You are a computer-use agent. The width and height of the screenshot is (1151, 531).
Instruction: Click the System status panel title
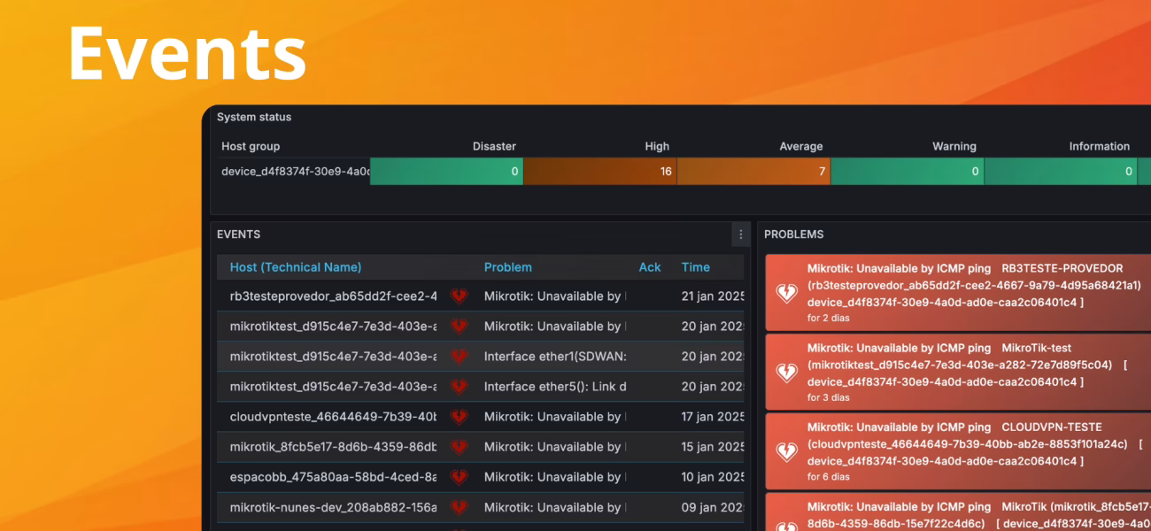pos(254,117)
